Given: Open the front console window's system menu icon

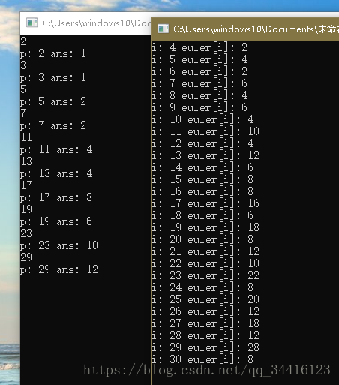Looking at the screenshot, I should (163, 29).
